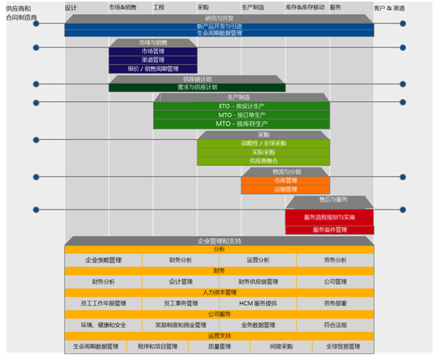Screen dimensions: 434x358
Task: Click the 研究与开发 gray header
Action: [x=219, y=19]
